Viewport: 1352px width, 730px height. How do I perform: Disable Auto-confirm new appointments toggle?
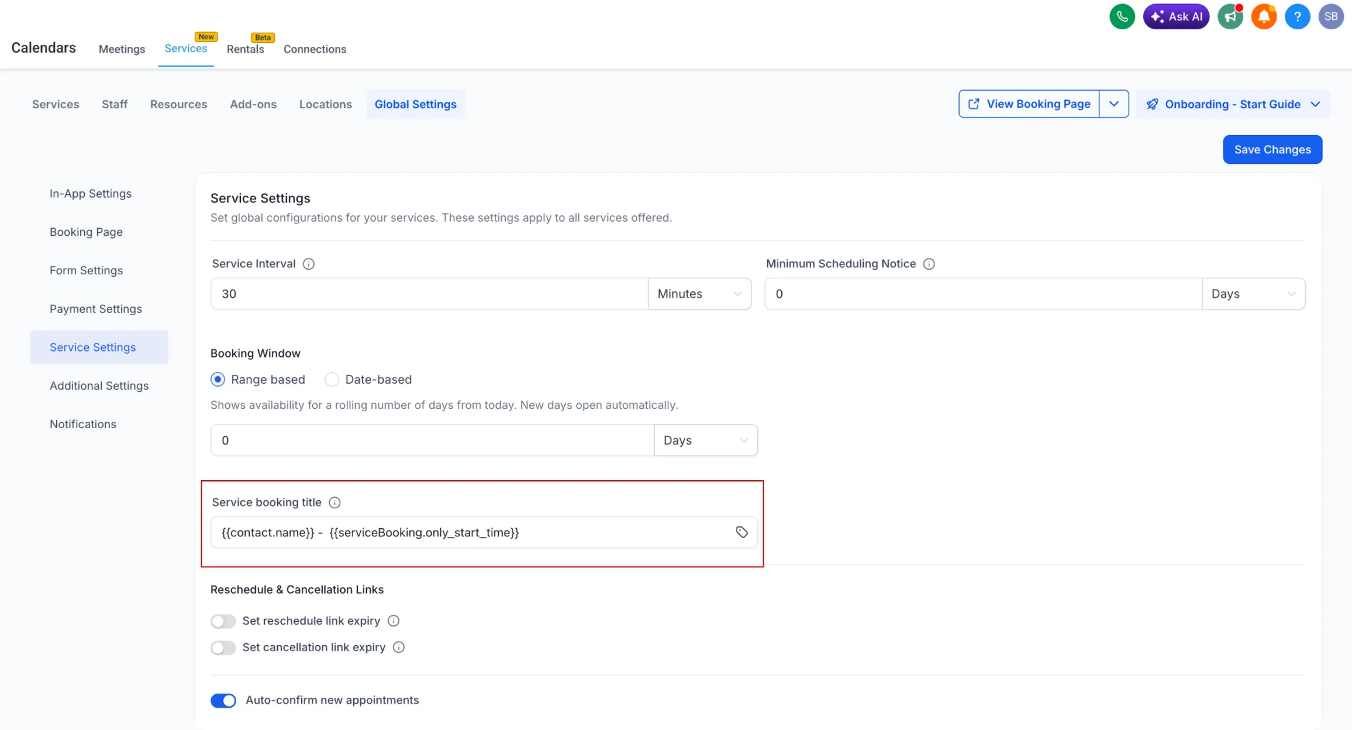pos(223,700)
